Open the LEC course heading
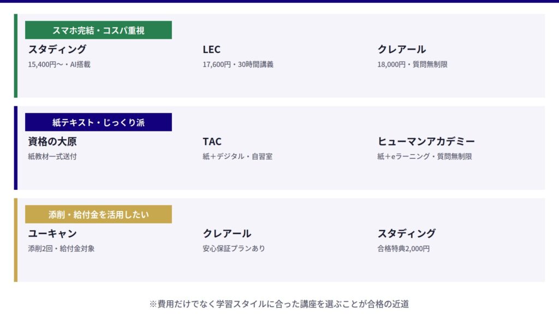559x314 pixels. [212, 50]
